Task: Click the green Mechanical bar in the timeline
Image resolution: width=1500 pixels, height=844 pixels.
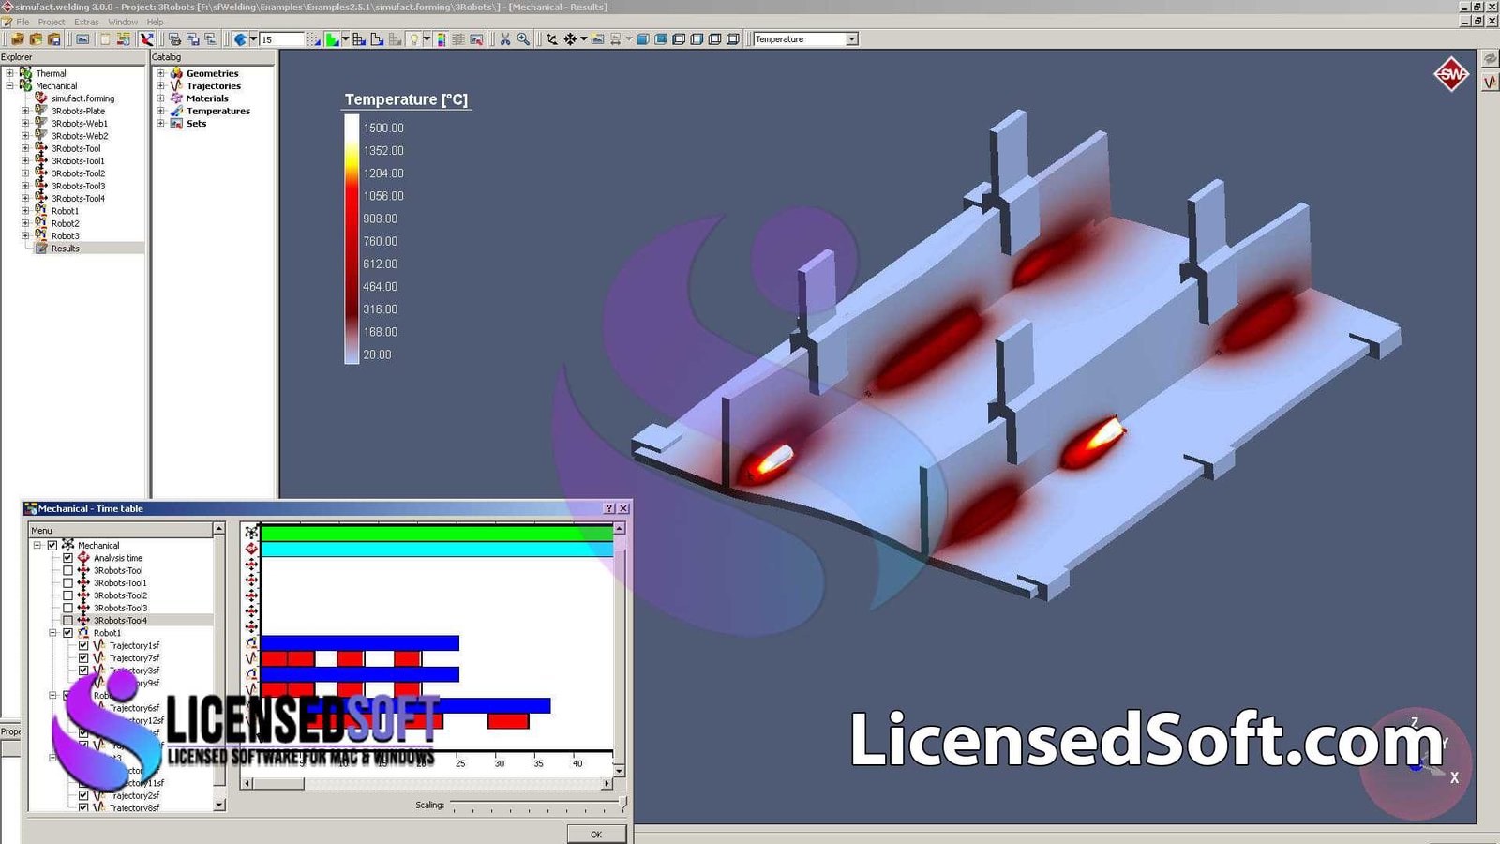Action: pos(437,534)
